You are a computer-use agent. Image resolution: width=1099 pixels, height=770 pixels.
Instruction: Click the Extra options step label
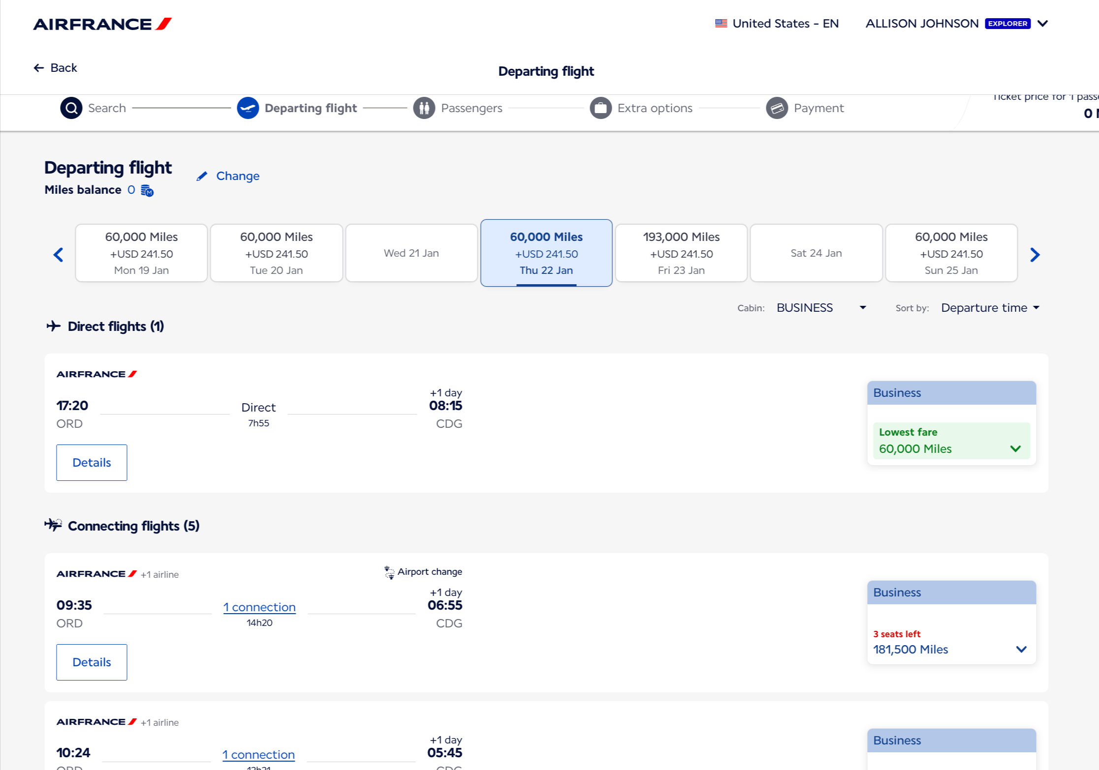(x=655, y=108)
